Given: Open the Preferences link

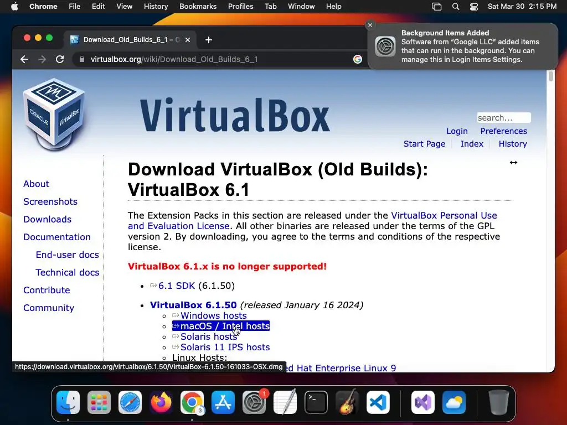Looking at the screenshot, I should coord(504,131).
